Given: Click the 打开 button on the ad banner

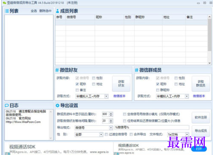Looking at the screenshot, I should tap(199, 149).
